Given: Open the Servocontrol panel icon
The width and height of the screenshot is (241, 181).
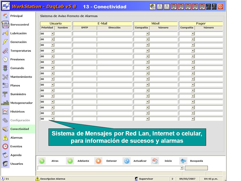Looking at the screenshot, I should coord(5,24).
